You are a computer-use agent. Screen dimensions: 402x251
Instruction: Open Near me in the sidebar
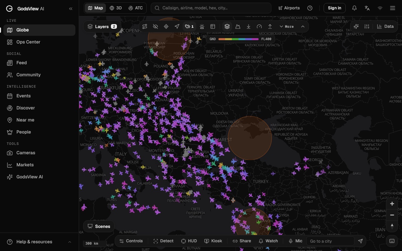tap(39, 120)
